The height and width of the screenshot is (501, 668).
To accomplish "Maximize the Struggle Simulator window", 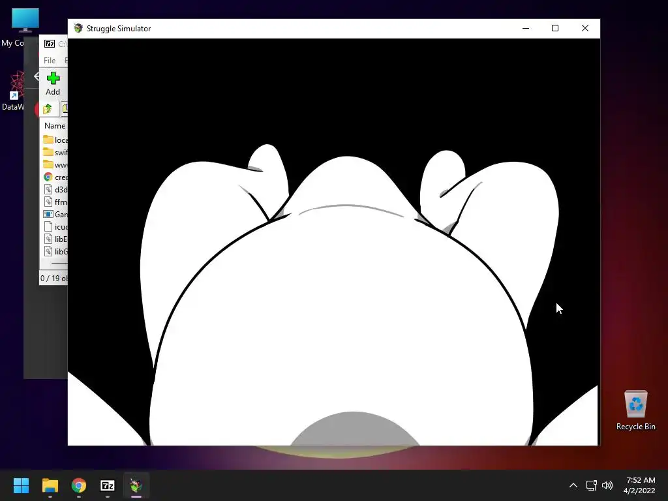I will point(554,28).
